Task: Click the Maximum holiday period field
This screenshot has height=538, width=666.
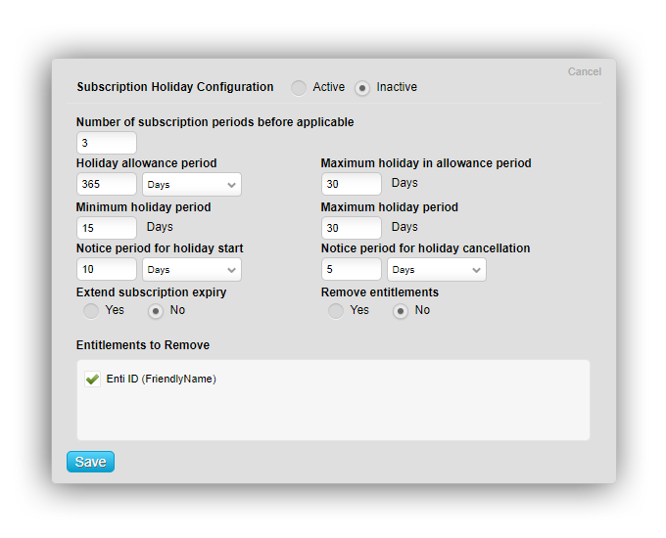Action: (351, 228)
